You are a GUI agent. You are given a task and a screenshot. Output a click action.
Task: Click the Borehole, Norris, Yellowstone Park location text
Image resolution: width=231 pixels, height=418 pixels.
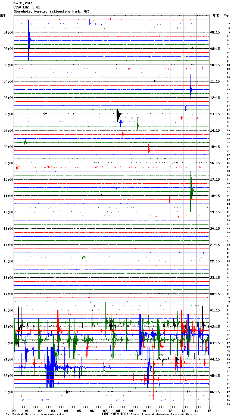pos(51,11)
